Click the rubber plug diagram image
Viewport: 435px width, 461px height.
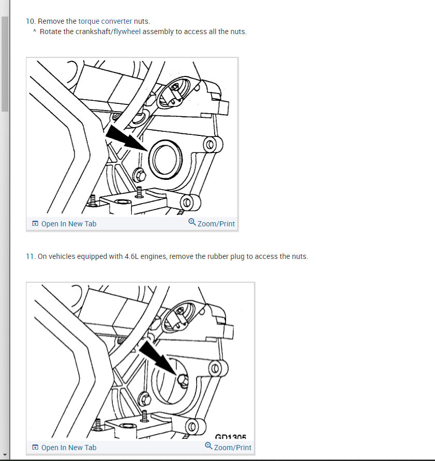point(132,137)
